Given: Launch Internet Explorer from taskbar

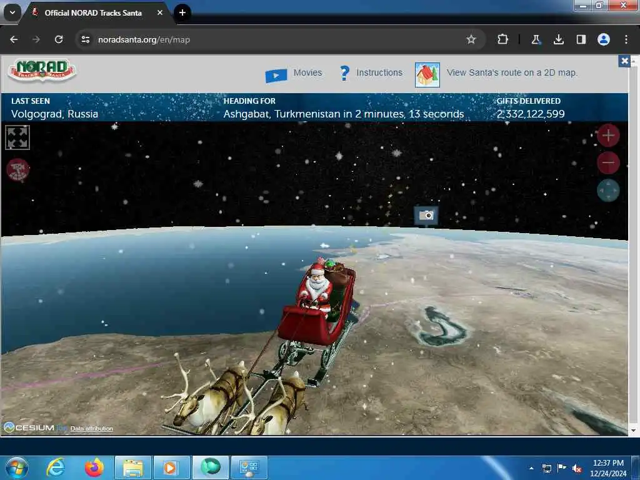Looking at the screenshot, I should (56, 467).
